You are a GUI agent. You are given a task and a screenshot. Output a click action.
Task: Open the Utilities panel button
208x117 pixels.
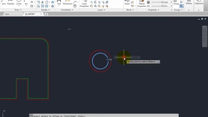pyautogui.click(x=189, y=3)
